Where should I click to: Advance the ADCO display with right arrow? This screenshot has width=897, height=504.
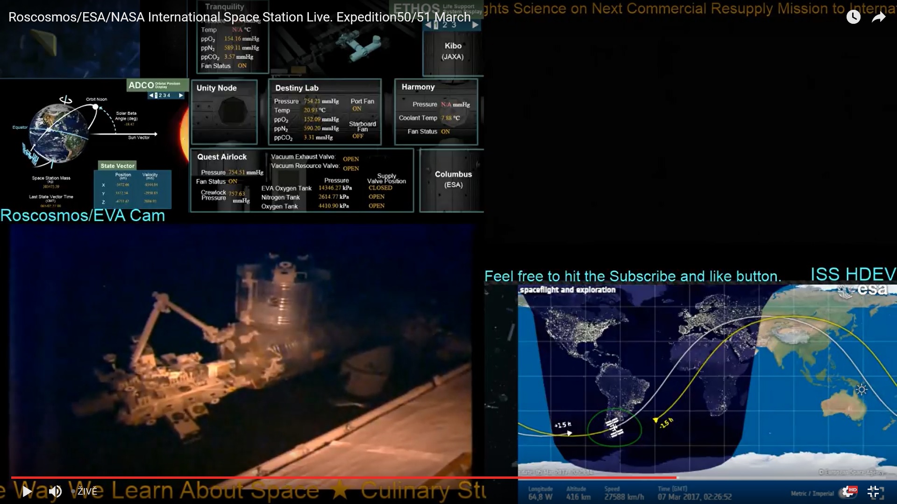181,95
